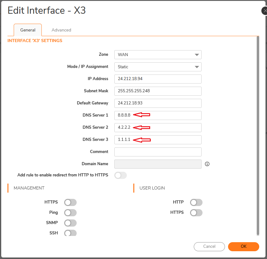267x259 pixels.
Task: Enable HTTP user login
Action: pos(196,203)
